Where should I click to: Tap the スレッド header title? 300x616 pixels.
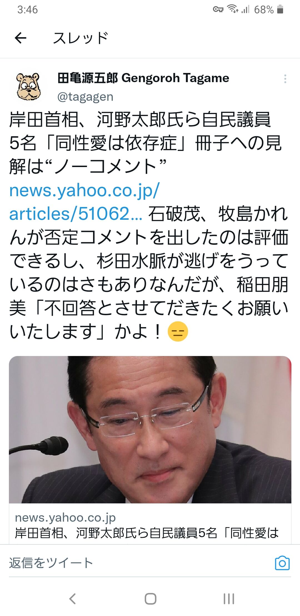pyautogui.click(x=80, y=38)
